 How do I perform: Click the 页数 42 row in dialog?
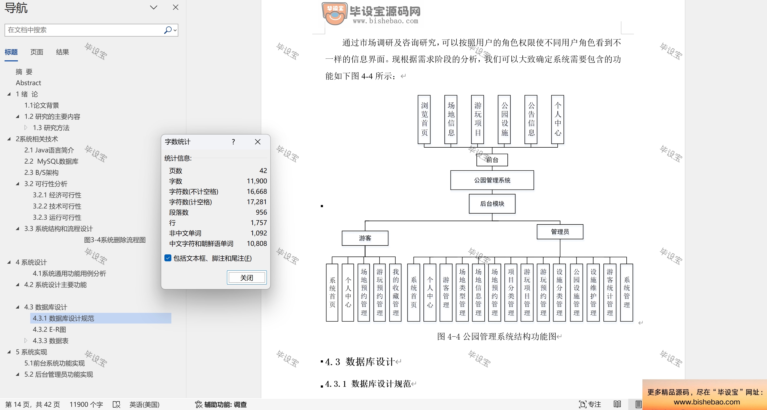[x=218, y=171]
